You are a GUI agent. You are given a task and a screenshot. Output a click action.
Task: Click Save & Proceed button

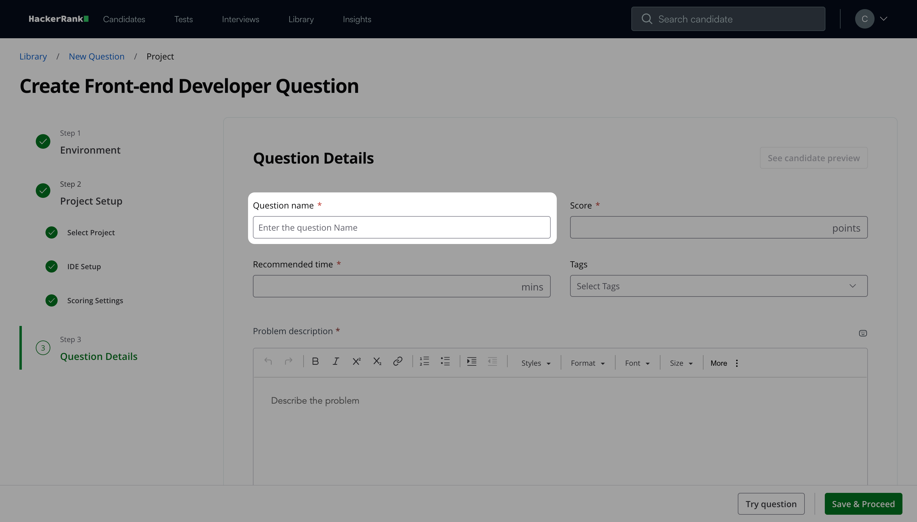coord(863,504)
